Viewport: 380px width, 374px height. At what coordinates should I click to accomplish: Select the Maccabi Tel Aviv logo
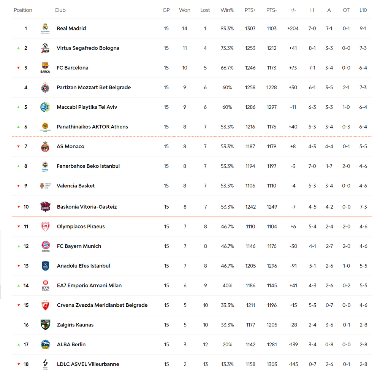45,107
